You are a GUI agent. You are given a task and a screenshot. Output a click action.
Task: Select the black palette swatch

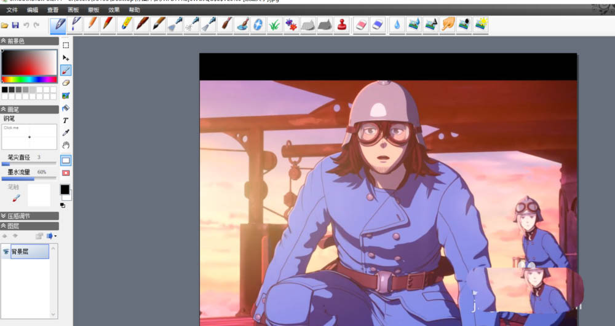[x=5, y=90]
